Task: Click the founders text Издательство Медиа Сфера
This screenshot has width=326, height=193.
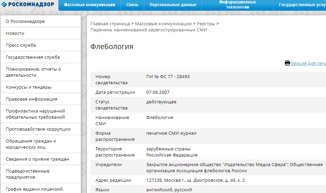Action: [x=255, y=164]
